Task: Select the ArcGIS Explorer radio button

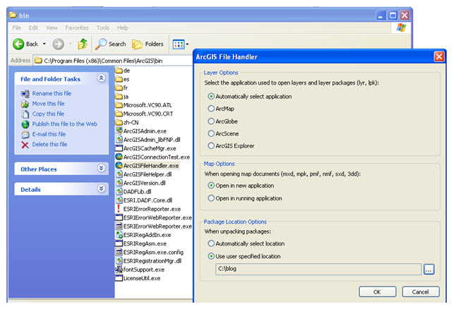Action: pos(211,145)
